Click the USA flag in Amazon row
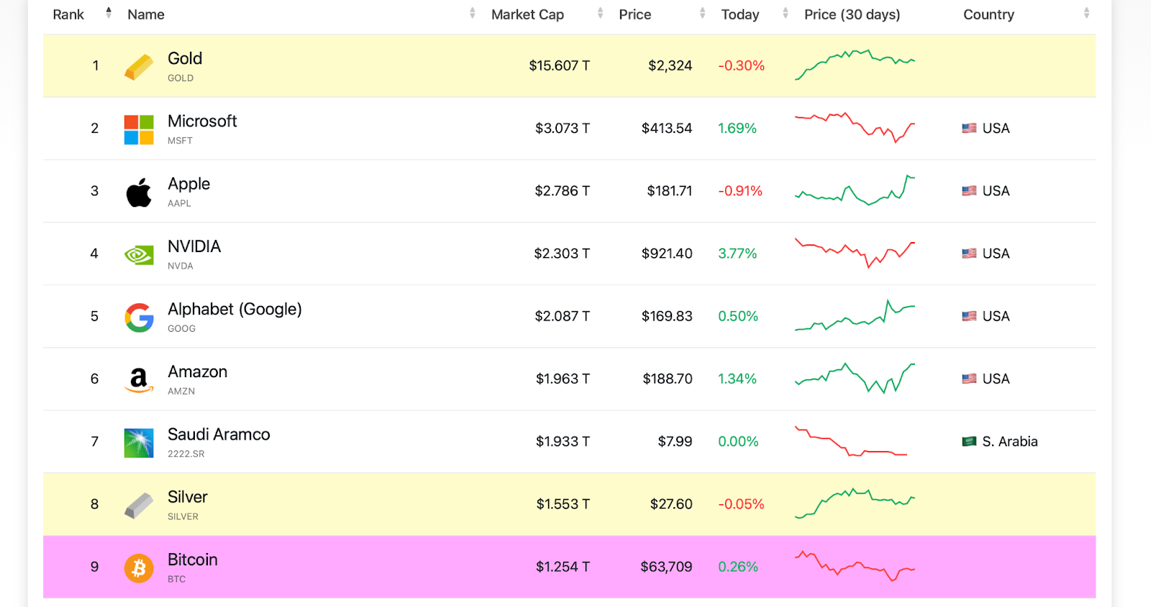 [969, 378]
